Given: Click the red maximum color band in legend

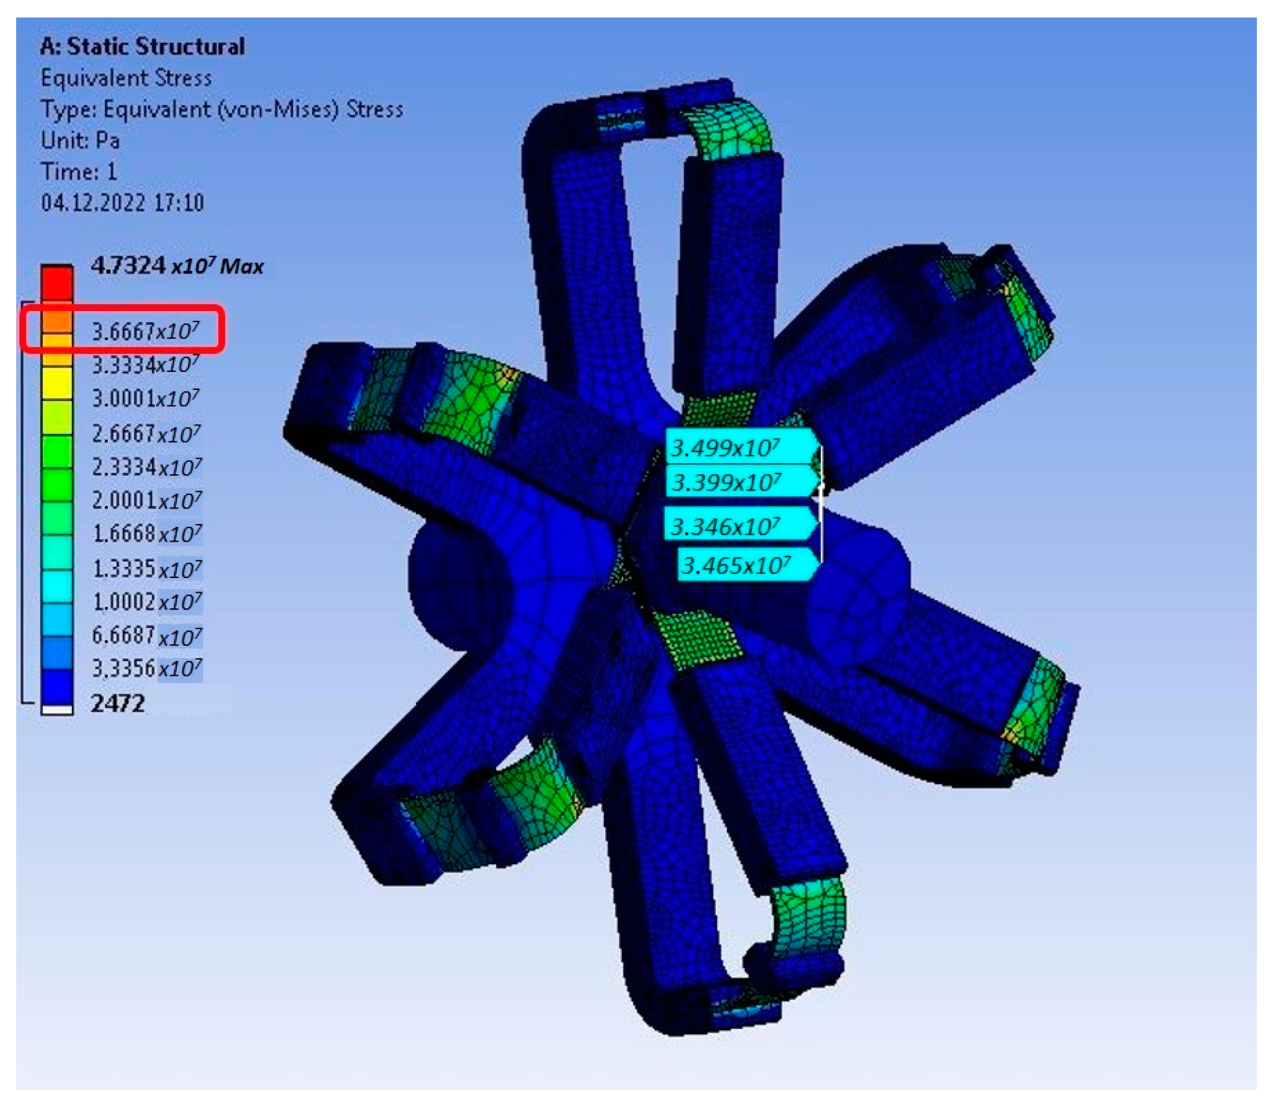Looking at the screenshot, I should point(57,283).
